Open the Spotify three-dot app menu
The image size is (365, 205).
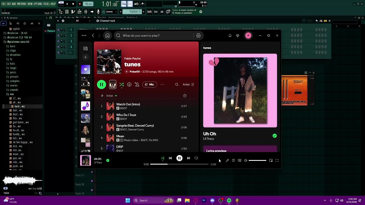(84, 36)
